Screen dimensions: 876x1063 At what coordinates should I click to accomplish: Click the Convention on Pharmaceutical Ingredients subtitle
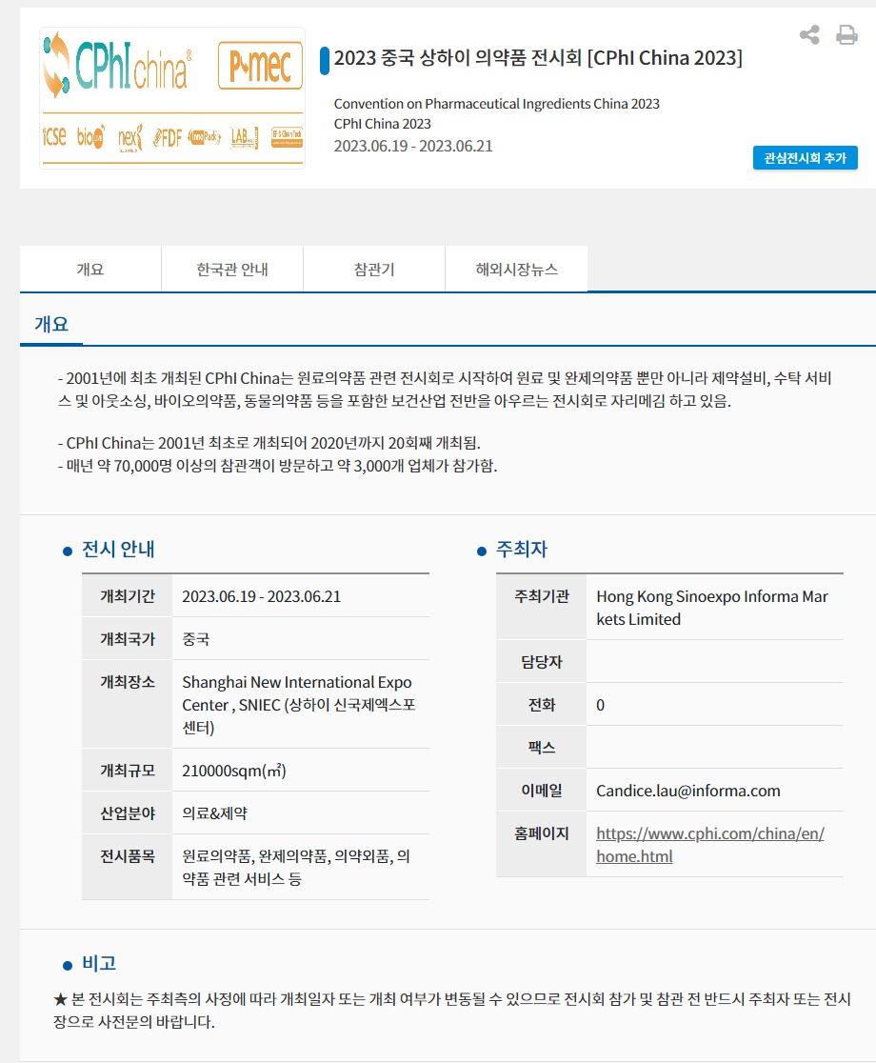click(497, 104)
